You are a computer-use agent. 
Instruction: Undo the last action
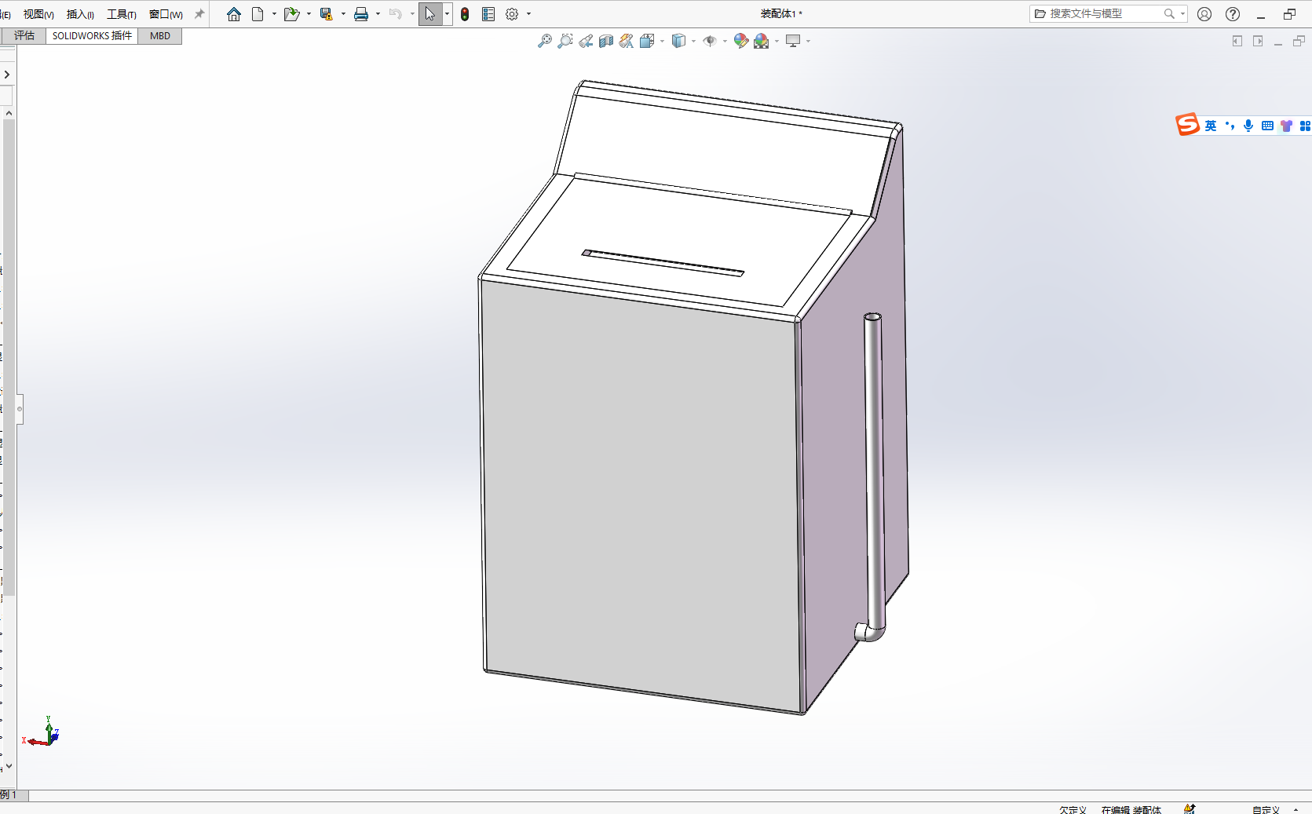[x=395, y=14]
